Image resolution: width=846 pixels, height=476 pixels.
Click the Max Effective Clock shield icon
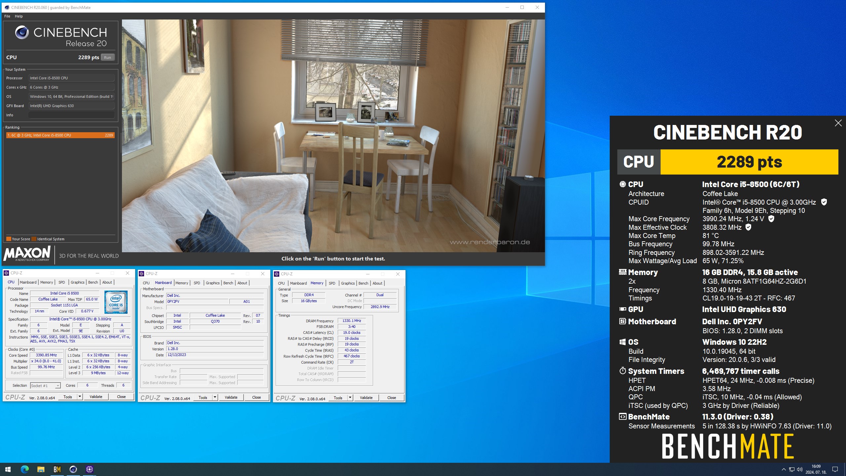749,227
